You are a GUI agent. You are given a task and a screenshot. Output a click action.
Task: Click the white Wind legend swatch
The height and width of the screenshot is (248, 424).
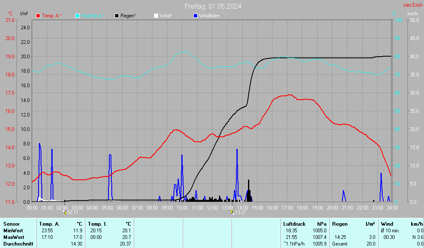point(156,16)
